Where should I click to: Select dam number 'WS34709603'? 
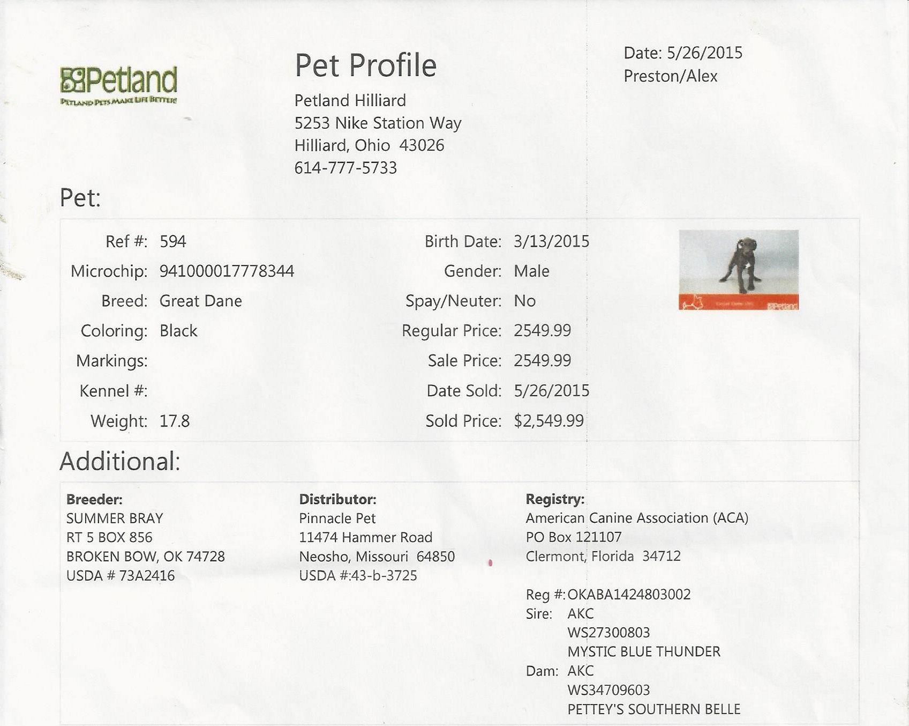pyautogui.click(x=608, y=690)
